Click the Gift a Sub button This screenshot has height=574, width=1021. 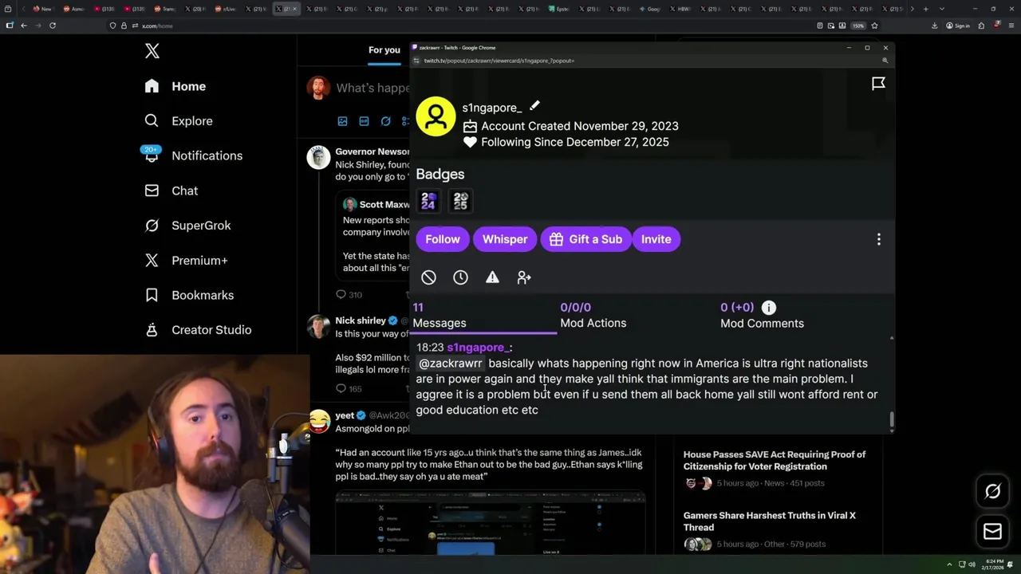(585, 239)
